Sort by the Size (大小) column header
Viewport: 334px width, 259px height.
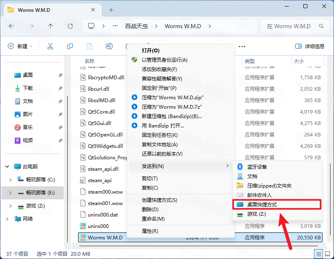coord(299,61)
